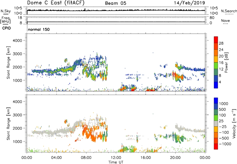
Task: Click the "4000" tick on the power panel
Action: pyautogui.click(x=17, y=41)
